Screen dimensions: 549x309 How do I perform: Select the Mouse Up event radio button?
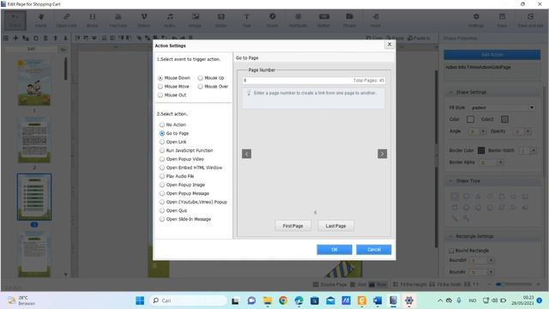[200, 78]
